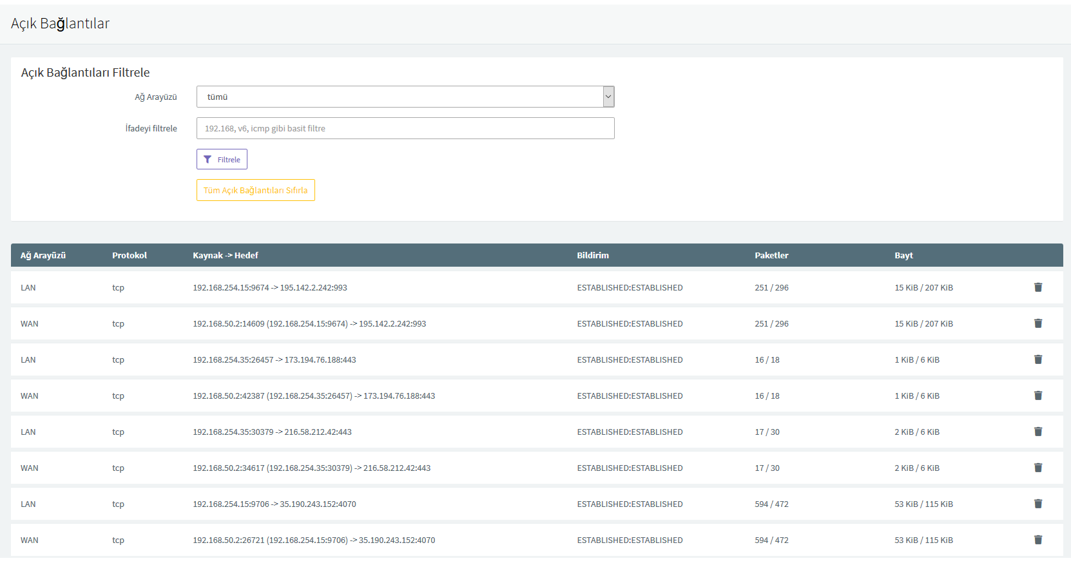Delete the WAN connection from 192.168.50.2:26721
Image resolution: width=1071 pixels, height=563 pixels.
click(1037, 540)
